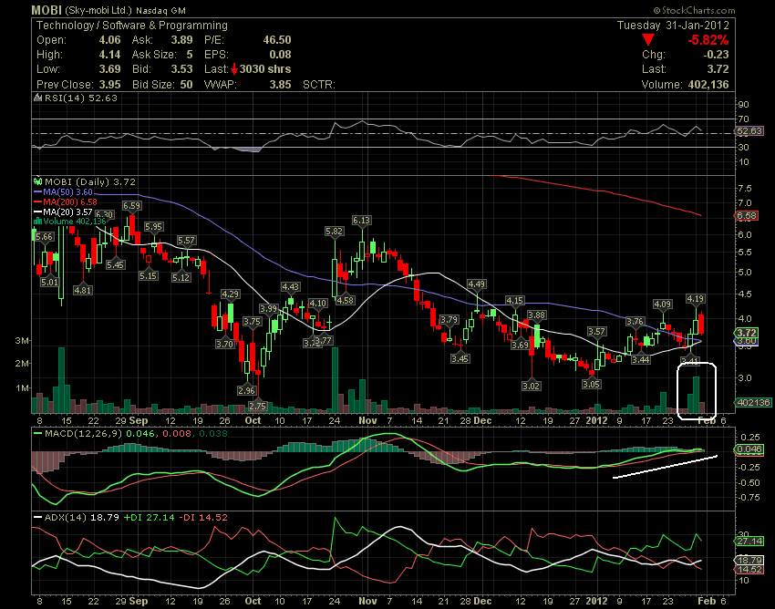Click the 6.13 November peak label
The height and width of the screenshot is (609, 775).
[361, 220]
